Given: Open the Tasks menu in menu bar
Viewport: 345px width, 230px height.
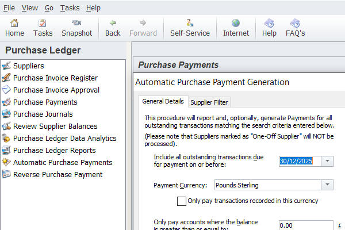Looking at the screenshot, I should pos(70,8).
